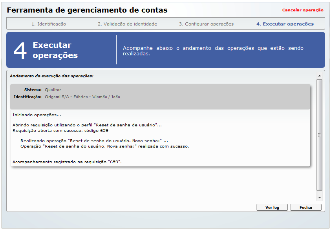Click the Acompanhamento registrado na requisição line
This screenshot has width=331, height=230.
tap(67, 162)
